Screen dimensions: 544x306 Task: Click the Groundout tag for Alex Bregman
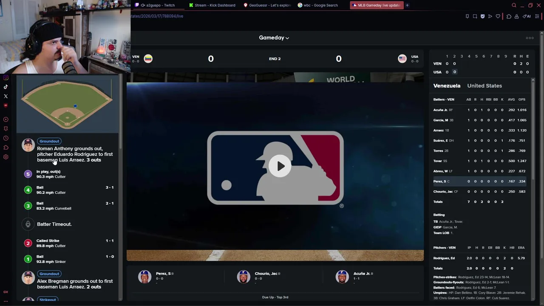point(49,274)
